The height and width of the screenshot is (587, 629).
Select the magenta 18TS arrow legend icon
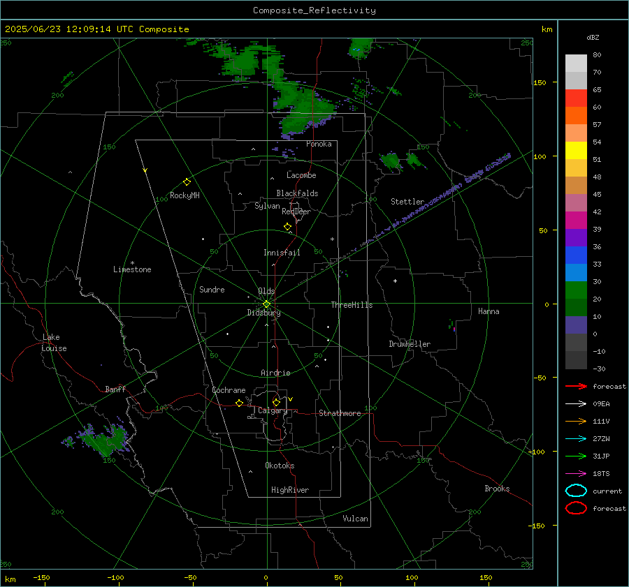(576, 474)
